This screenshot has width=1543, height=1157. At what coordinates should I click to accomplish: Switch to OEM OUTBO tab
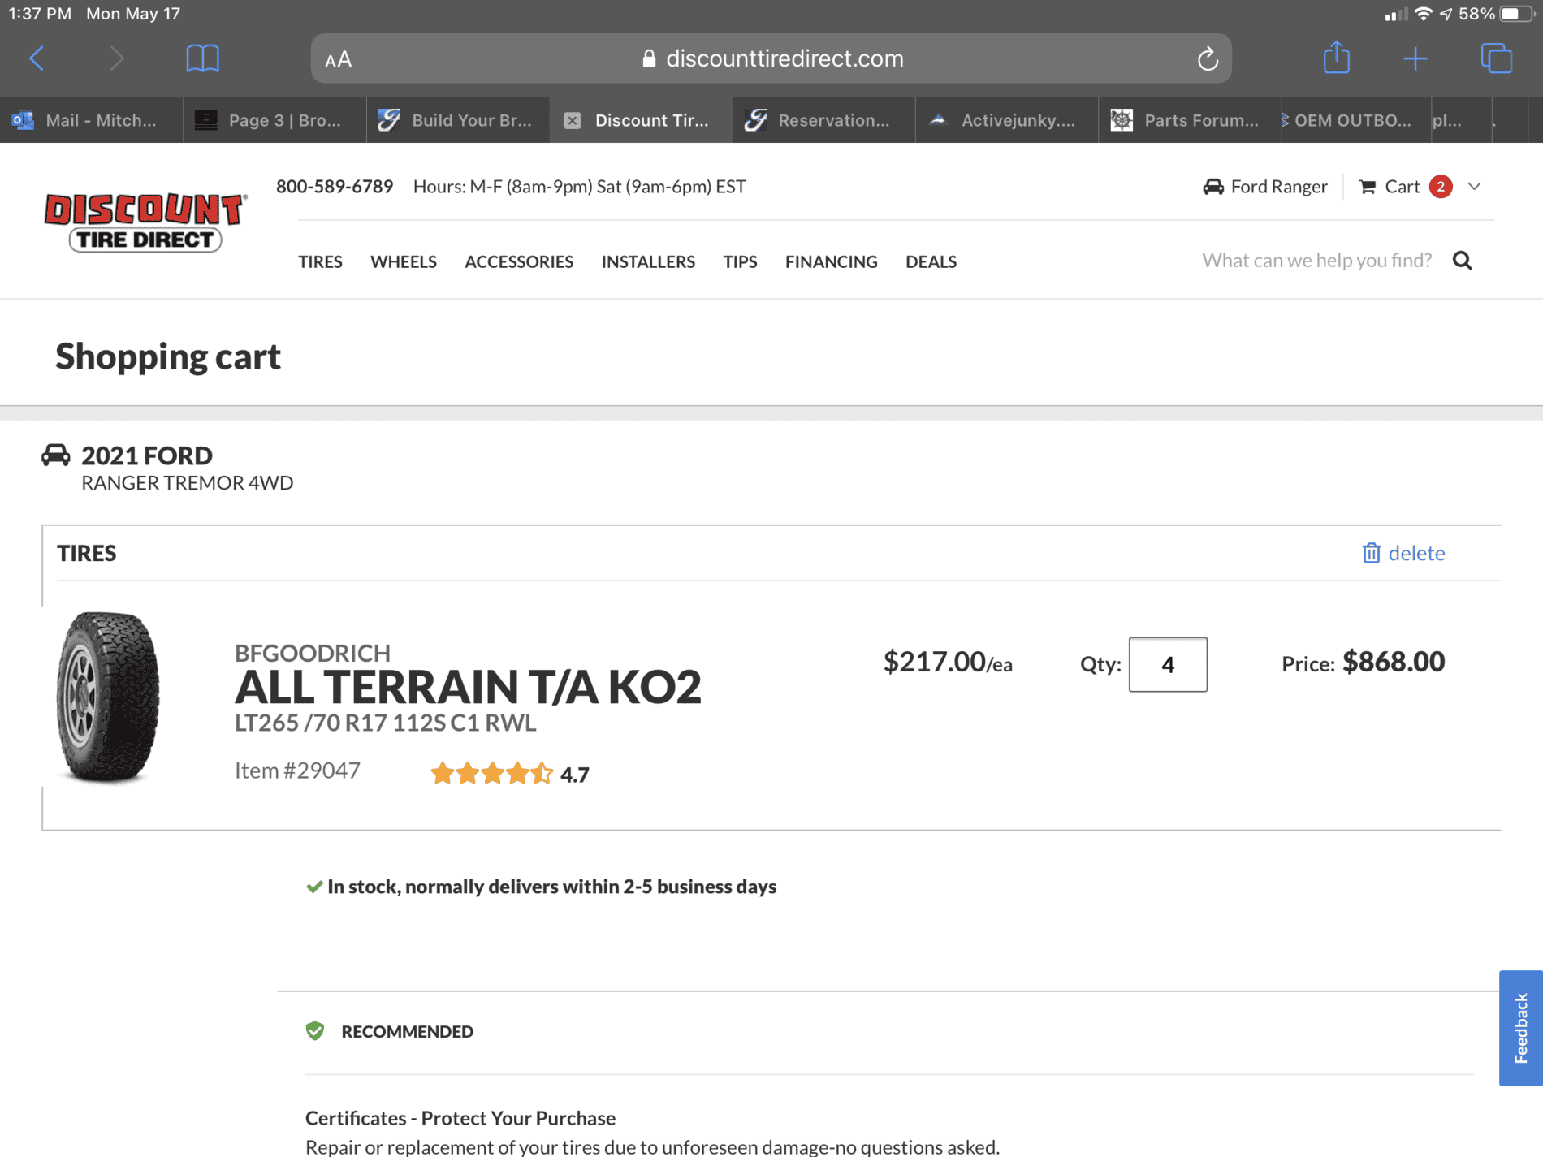click(x=1356, y=120)
